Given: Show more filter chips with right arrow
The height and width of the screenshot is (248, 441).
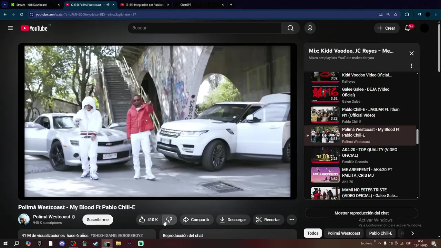Looking at the screenshot, I should [x=412, y=233].
